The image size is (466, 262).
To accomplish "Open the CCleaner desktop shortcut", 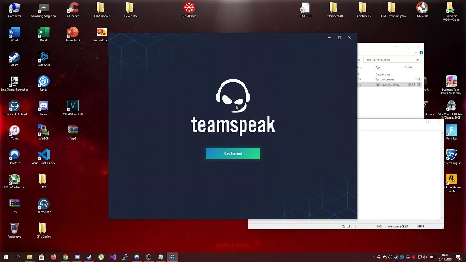I will tap(73, 10).
